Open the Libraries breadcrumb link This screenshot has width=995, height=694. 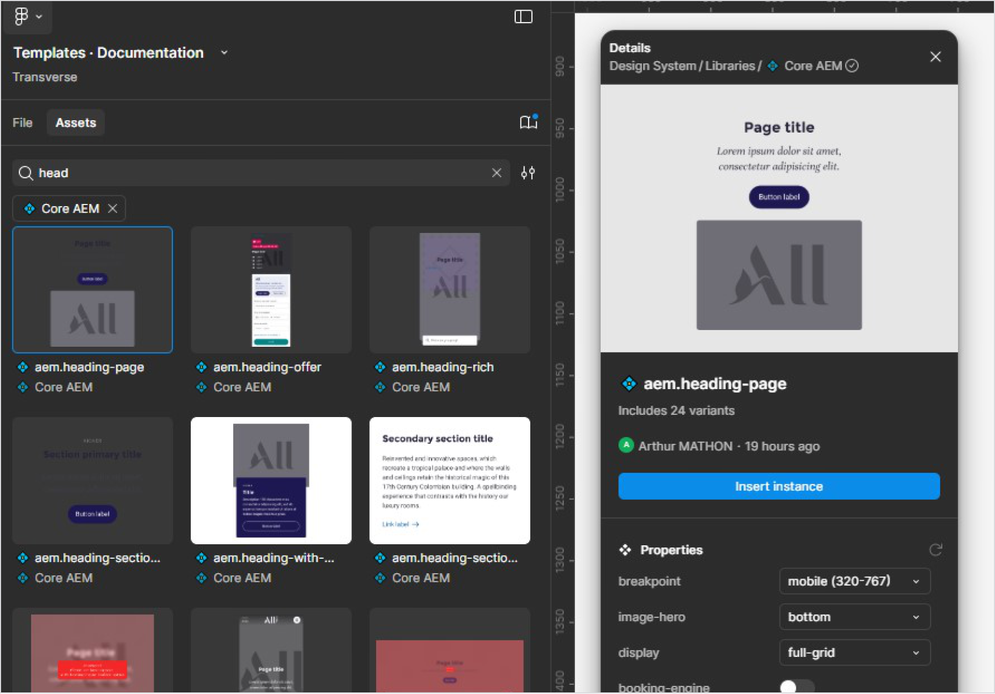pos(731,65)
